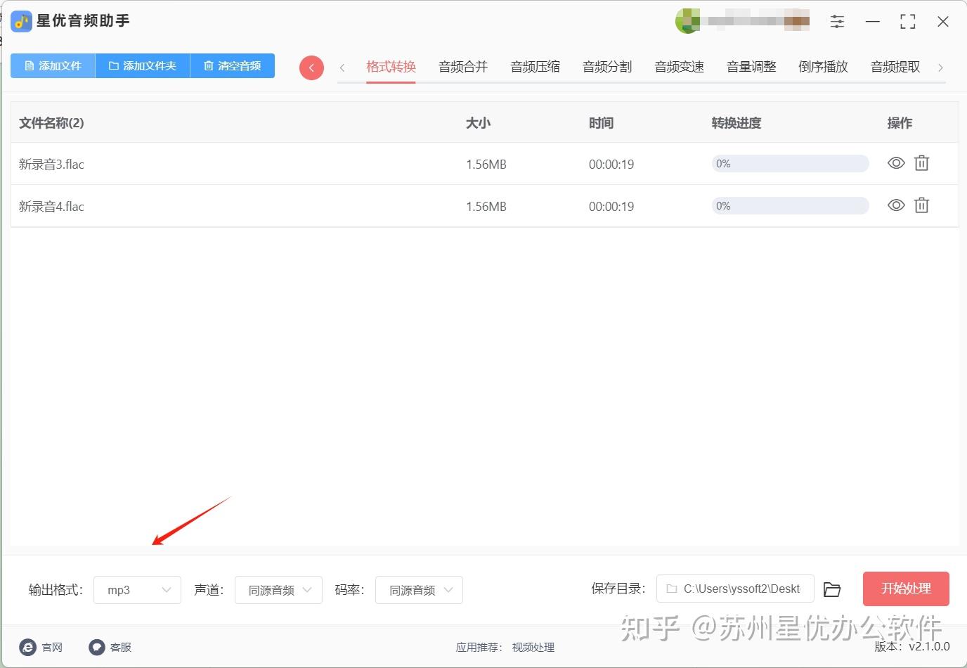Image resolution: width=967 pixels, height=668 pixels.
Task: Click the red back circle arrow
Action: 311,68
